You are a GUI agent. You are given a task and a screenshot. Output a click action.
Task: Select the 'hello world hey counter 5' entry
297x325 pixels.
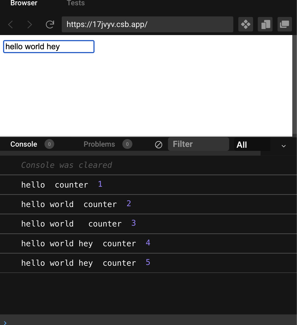click(148, 263)
